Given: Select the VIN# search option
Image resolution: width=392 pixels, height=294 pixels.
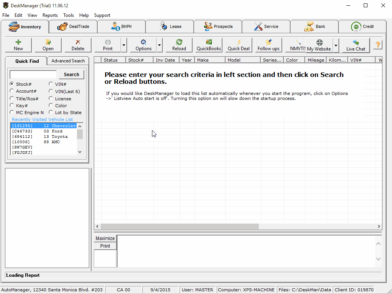Looking at the screenshot, I should tap(51, 84).
